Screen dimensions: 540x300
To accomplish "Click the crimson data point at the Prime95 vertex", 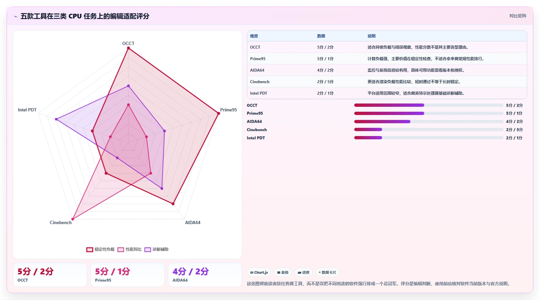I will tap(218, 113).
